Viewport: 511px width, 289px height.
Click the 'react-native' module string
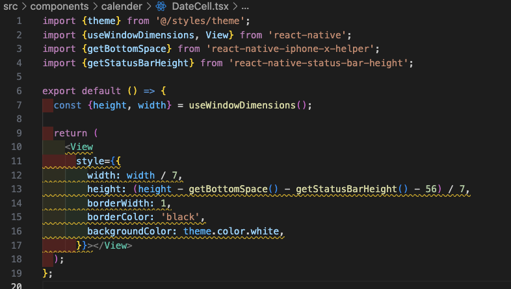(x=307, y=35)
